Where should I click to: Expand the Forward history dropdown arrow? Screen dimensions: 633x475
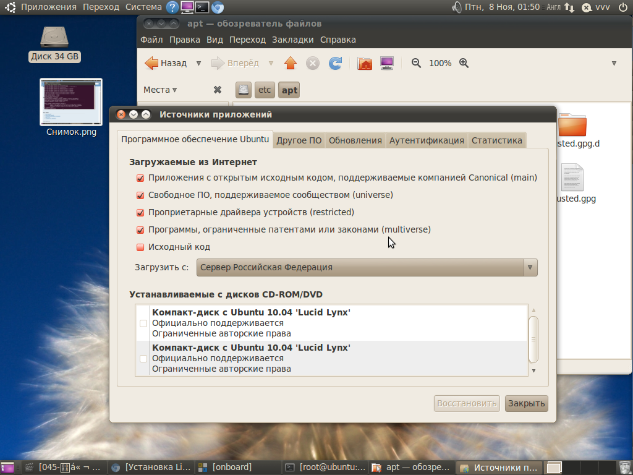(271, 64)
